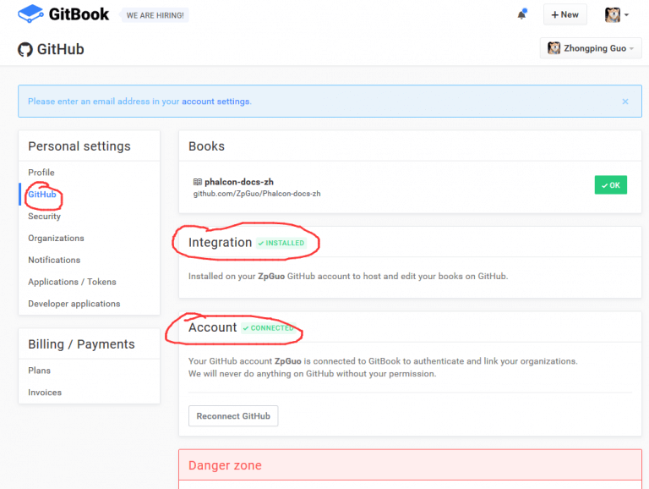Screen dimensions: 649x489
Task: Open Applications / Tokens settings
Action: coord(72,282)
